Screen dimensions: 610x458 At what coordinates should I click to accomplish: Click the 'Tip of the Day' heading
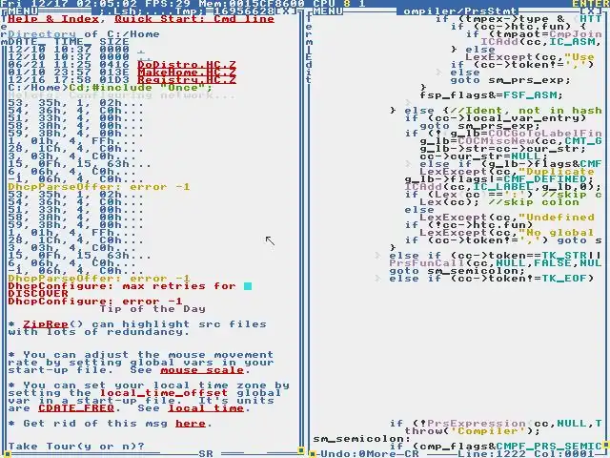(x=152, y=309)
